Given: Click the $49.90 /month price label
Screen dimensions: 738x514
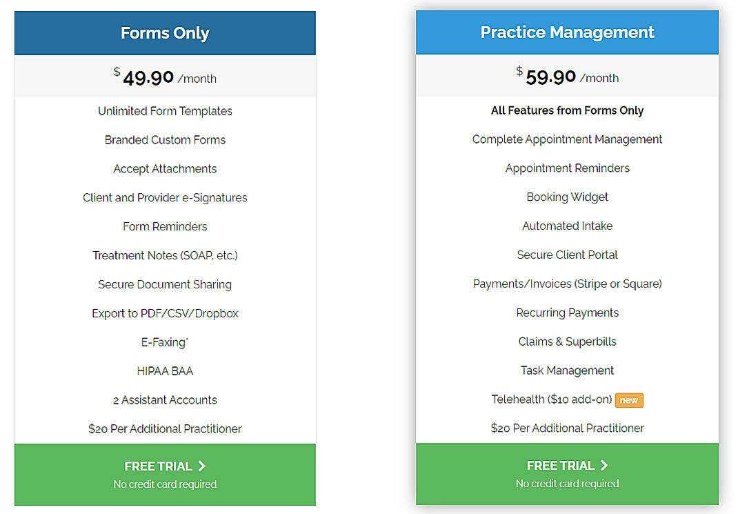Looking at the screenshot, I should click(x=165, y=76).
